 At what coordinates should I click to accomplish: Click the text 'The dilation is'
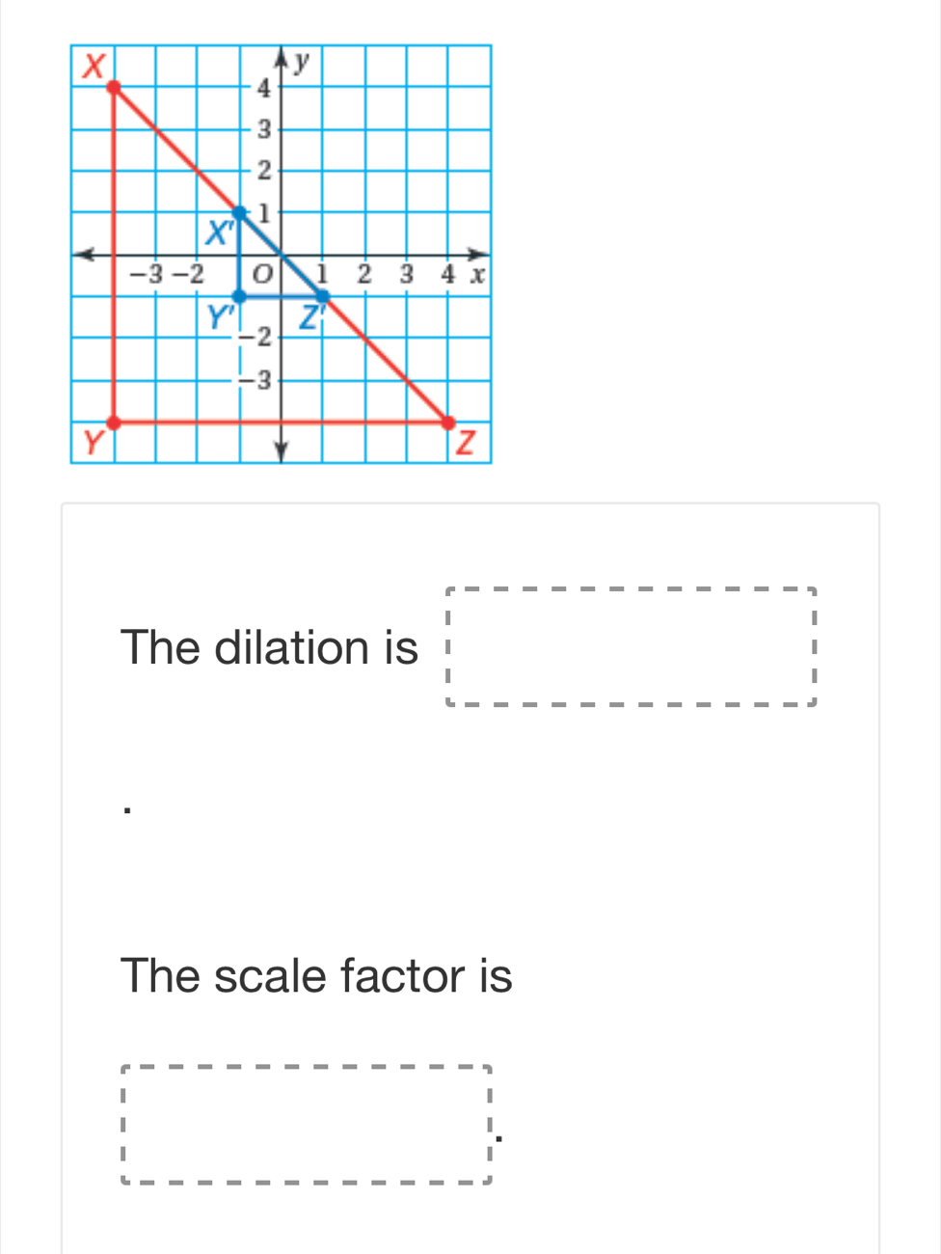(x=270, y=647)
